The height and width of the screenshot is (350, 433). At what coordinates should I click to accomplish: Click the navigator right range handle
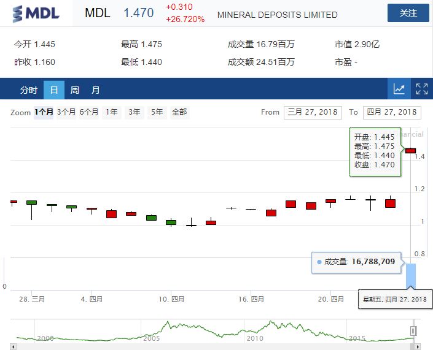[413, 331]
